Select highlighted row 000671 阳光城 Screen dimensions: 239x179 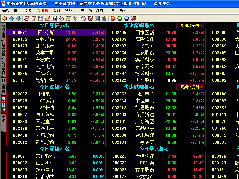point(56,33)
